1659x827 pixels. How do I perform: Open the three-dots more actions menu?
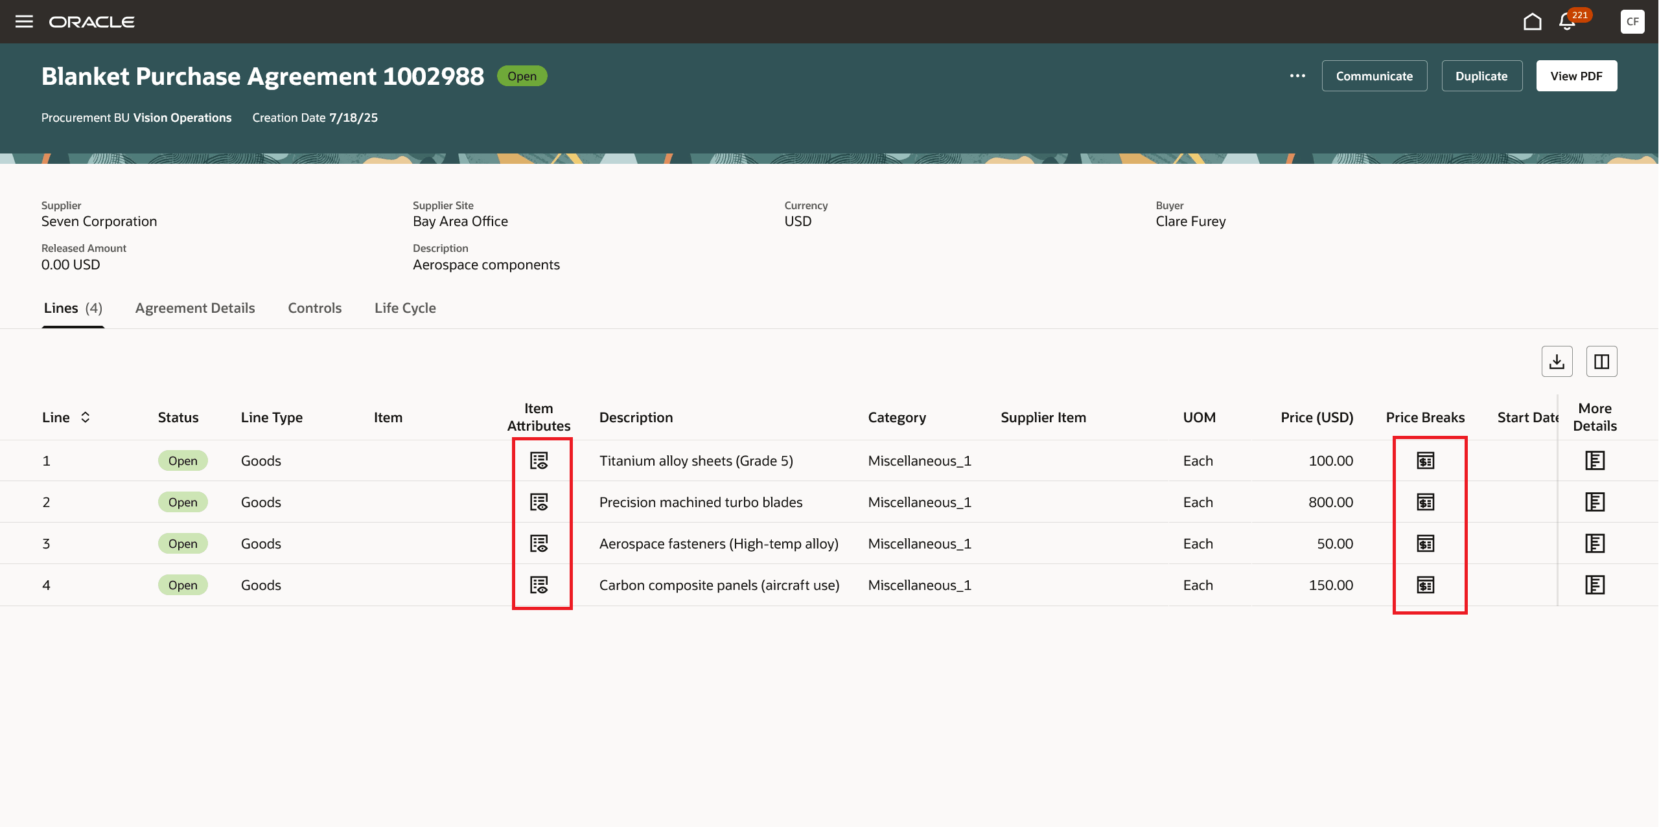click(1297, 76)
